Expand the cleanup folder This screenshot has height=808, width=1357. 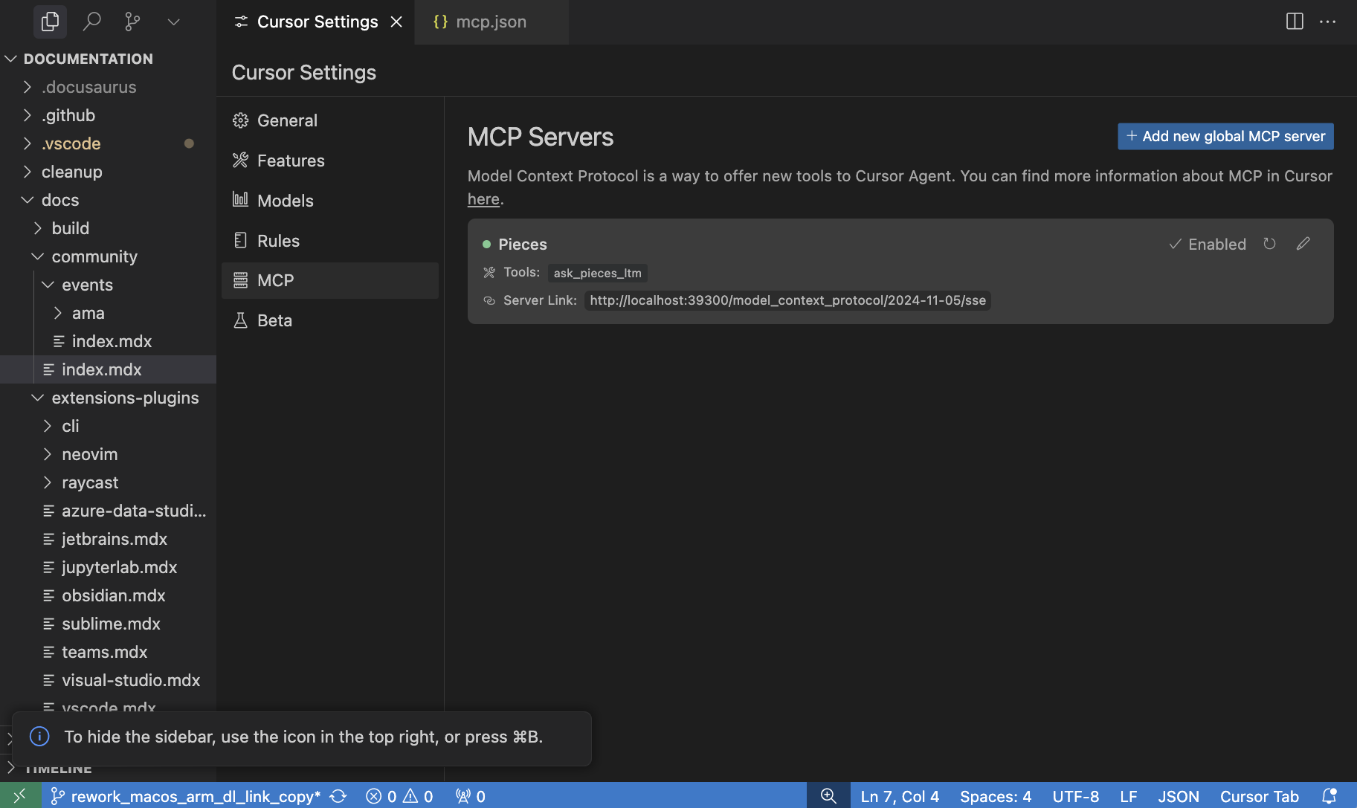tap(108, 172)
